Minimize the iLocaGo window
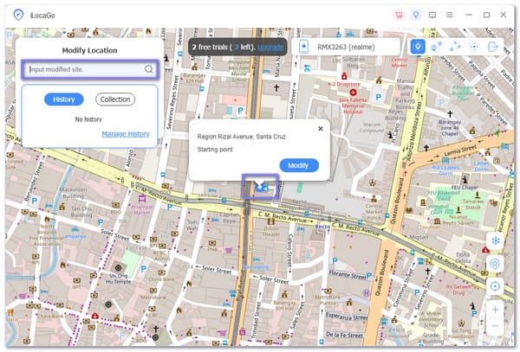This screenshot has height=352, width=520. (x=468, y=15)
